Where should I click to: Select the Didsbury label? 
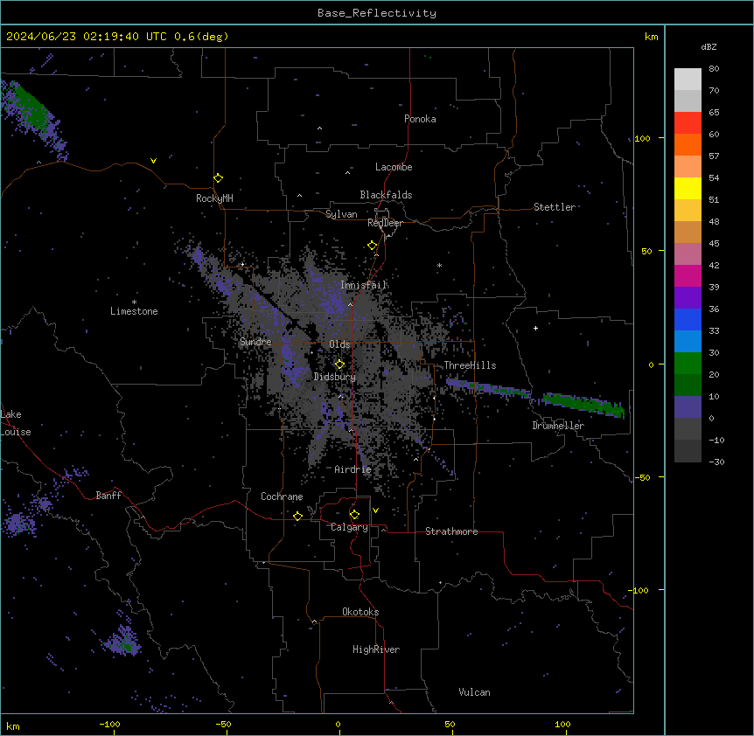[335, 377]
